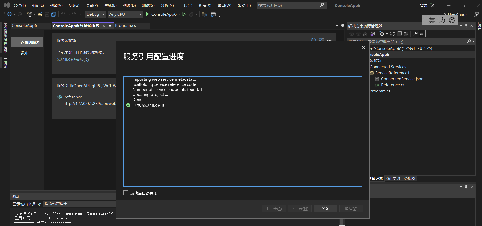Switch to 类视图 panel tab
Screen dimensions: 482x226
(409, 178)
